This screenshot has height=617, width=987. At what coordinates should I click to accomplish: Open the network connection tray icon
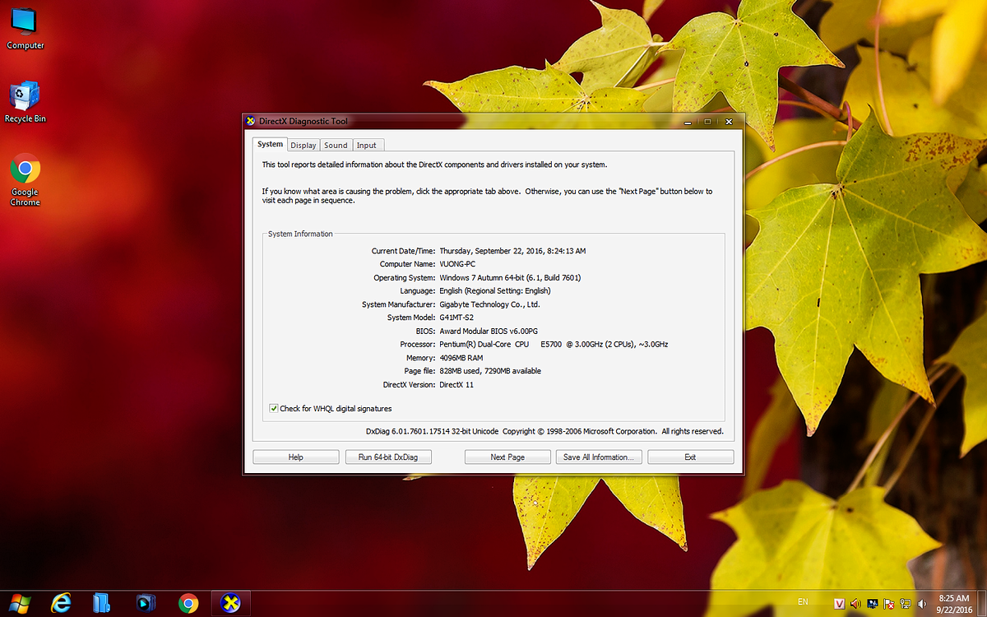906,604
